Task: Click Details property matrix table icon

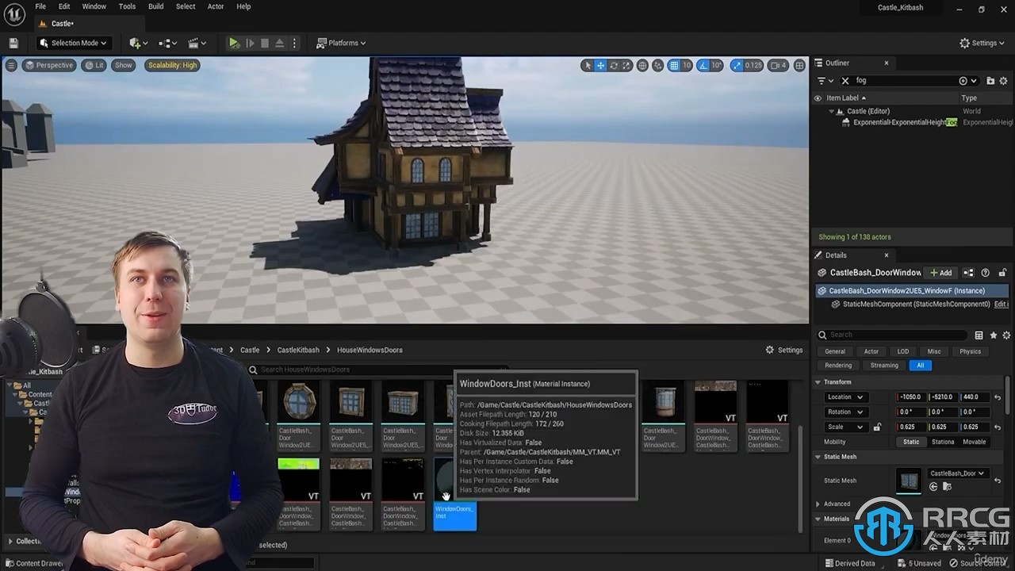Action: [x=979, y=335]
